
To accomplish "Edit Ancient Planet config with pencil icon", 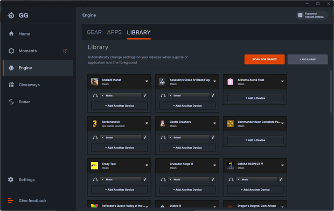I will [145, 96].
